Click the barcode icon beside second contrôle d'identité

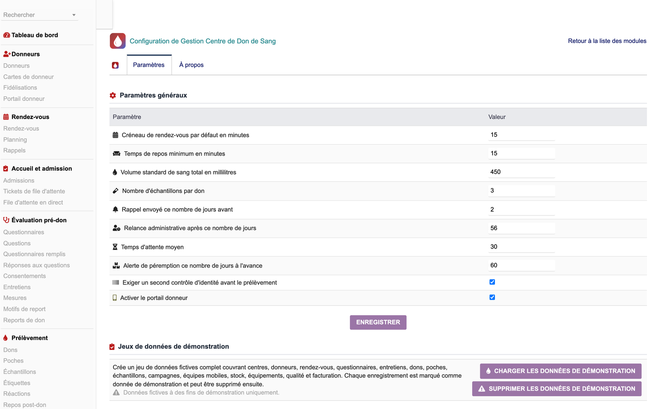[116, 283]
